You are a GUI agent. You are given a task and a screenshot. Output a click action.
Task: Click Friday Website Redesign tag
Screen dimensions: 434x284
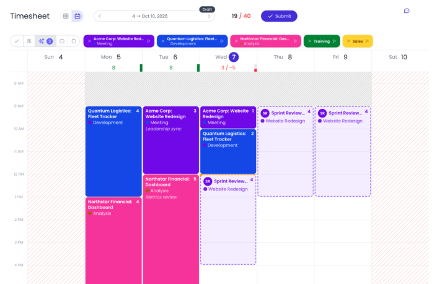click(340, 121)
